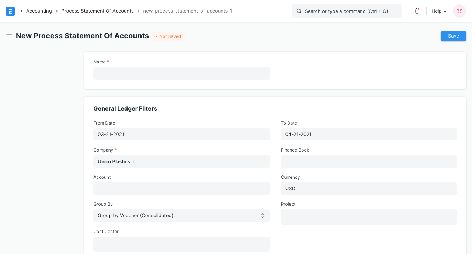Open the Help dropdown
The height and width of the screenshot is (254, 472).
pyautogui.click(x=438, y=11)
